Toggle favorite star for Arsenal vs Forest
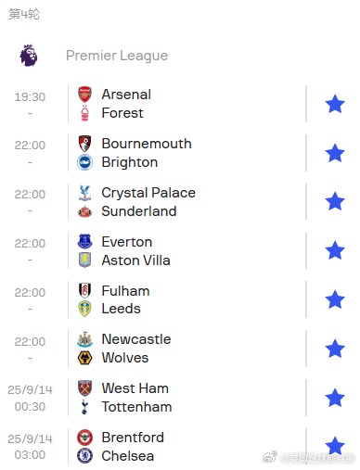Image resolution: width=360 pixels, height=470 pixels. (335, 104)
